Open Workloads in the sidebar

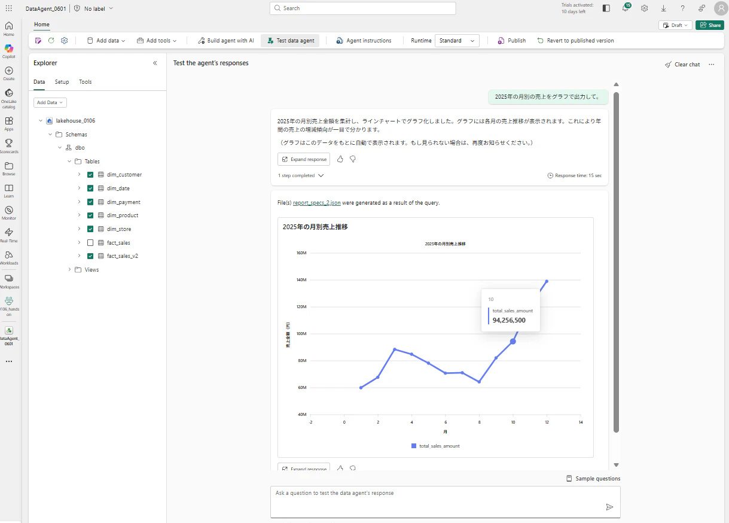point(9,258)
